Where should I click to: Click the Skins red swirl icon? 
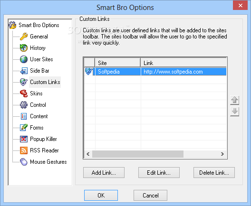(x=24, y=94)
